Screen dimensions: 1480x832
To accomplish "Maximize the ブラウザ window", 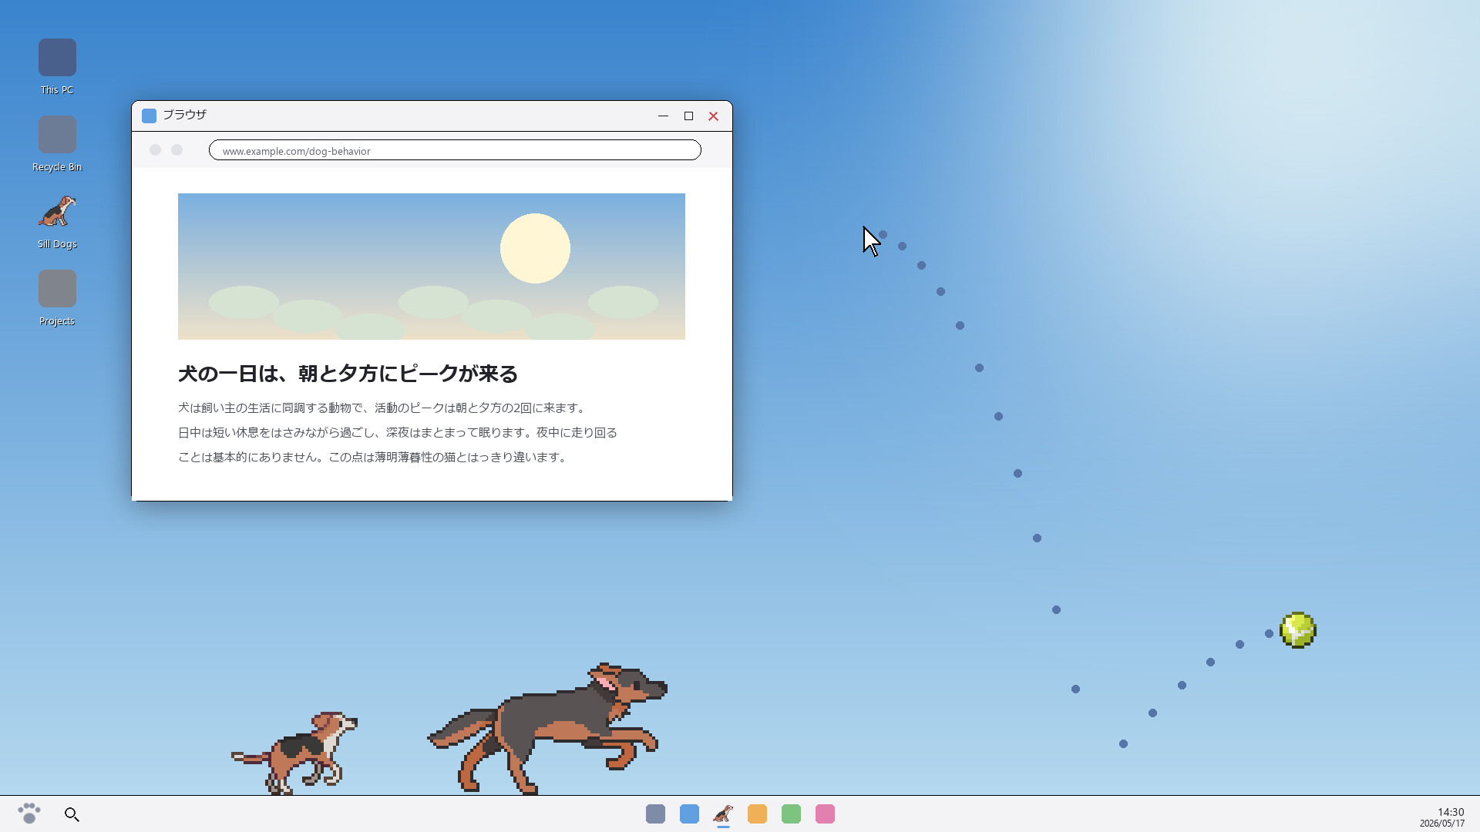I will 688,116.
